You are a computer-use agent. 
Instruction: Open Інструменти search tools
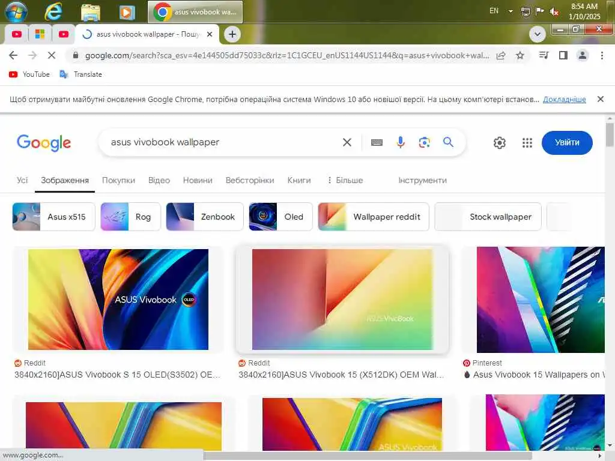point(422,180)
